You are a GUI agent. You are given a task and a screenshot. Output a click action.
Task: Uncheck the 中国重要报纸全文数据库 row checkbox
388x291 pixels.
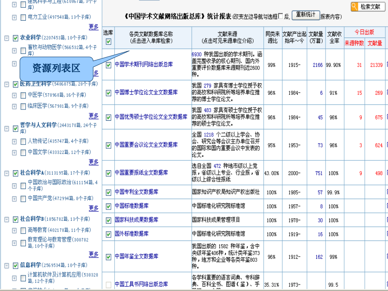(108, 173)
